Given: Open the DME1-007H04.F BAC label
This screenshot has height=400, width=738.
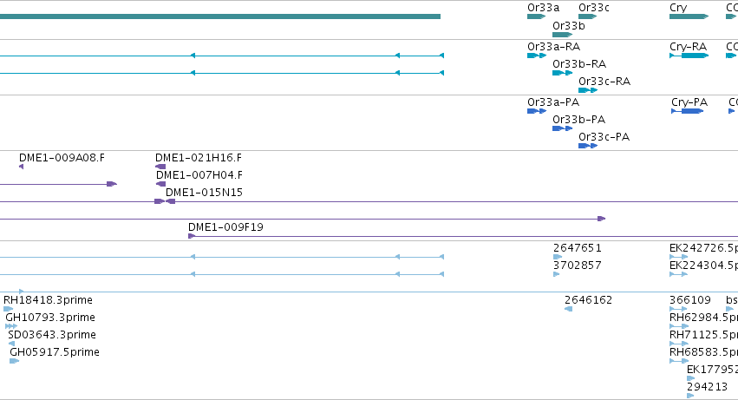Looking at the screenshot, I should point(199,175).
